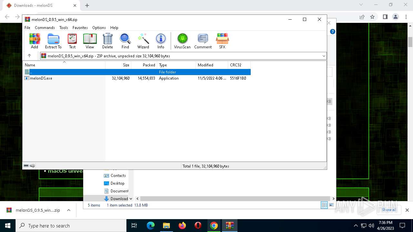Open Chrome tab search chevron
This screenshot has height=232, width=413.
coord(361,5)
